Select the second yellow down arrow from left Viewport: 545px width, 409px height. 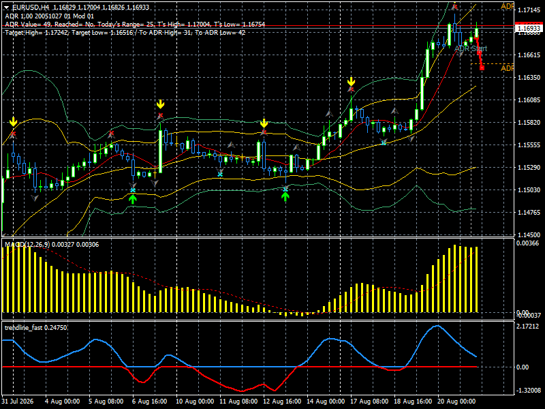(160, 104)
